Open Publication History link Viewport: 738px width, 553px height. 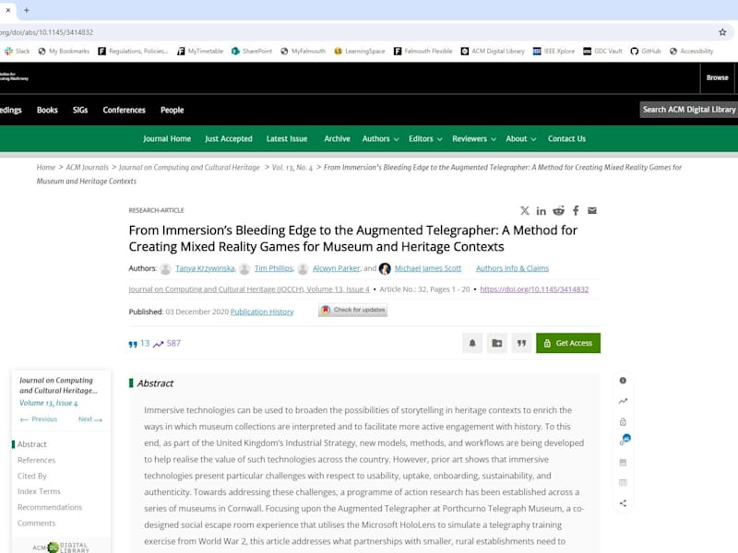point(262,312)
